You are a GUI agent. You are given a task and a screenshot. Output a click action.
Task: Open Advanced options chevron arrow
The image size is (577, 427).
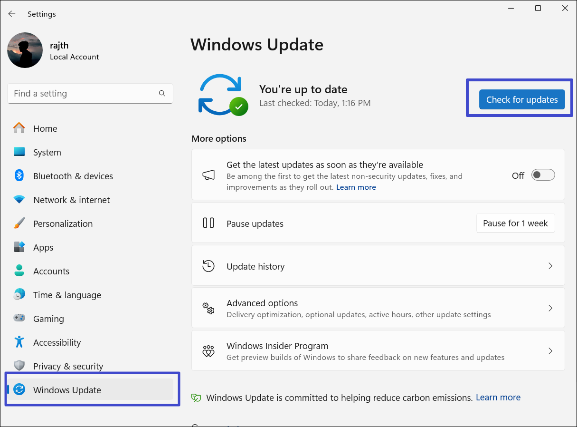tap(550, 308)
